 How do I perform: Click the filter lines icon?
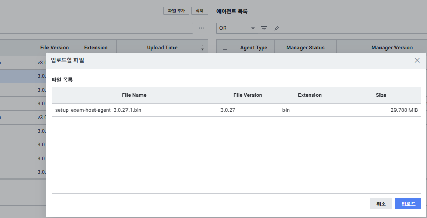click(x=264, y=28)
